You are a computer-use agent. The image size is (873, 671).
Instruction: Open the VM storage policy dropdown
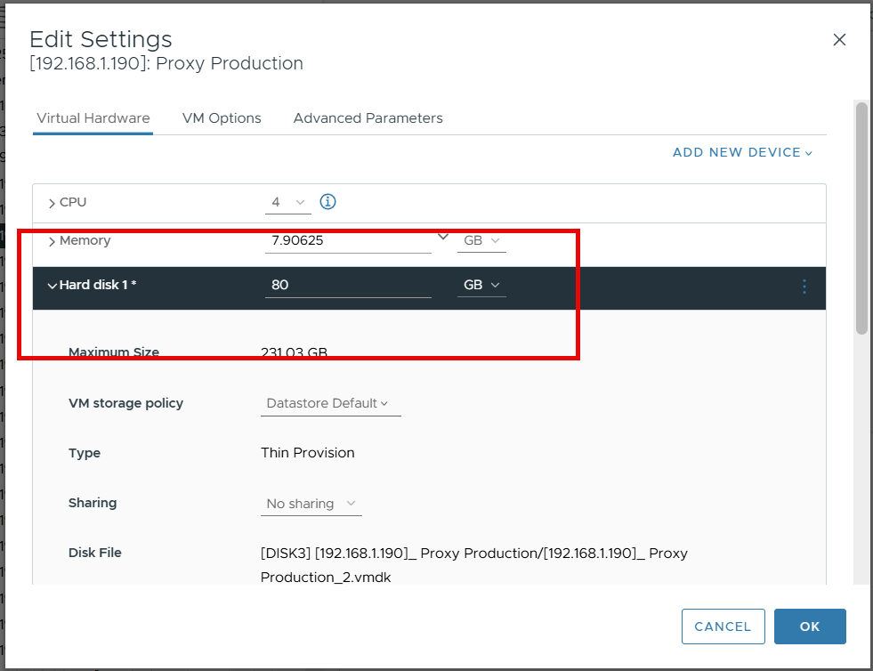tap(330, 403)
